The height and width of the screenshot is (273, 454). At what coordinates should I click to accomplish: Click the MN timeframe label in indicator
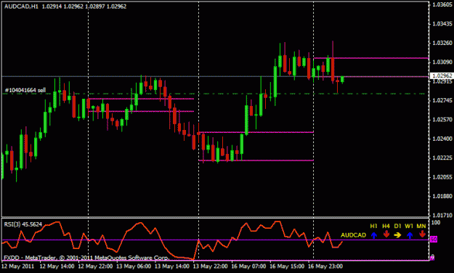coord(421,226)
